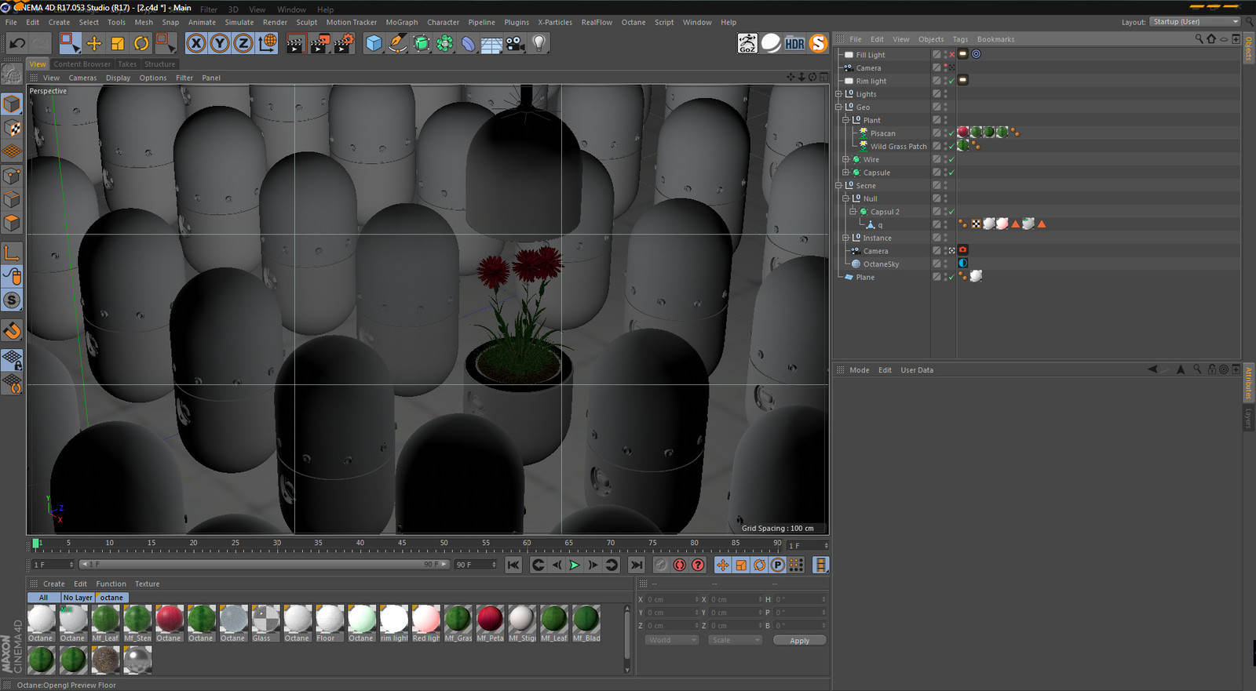Switch to the Content Browser tab
The height and width of the screenshot is (691, 1256).
(82, 64)
